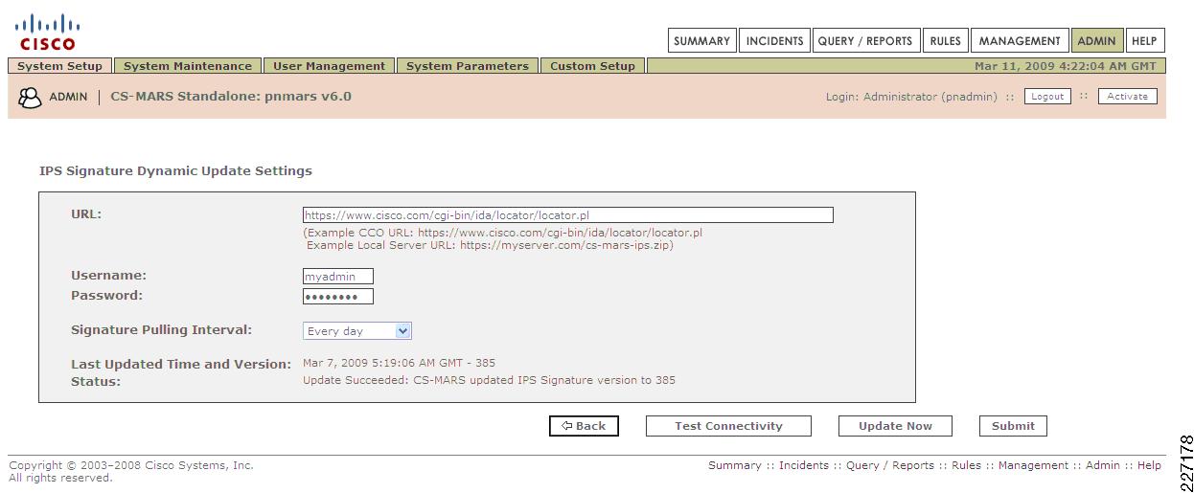The image size is (1194, 493).
Task: Click the 'IPS Signature Dynamic Update Settings' heading
Action: tap(175, 171)
